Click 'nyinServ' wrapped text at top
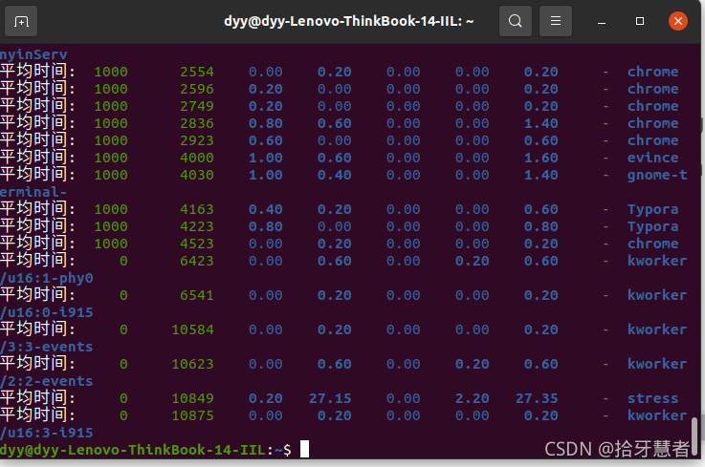 coord(33,54)
